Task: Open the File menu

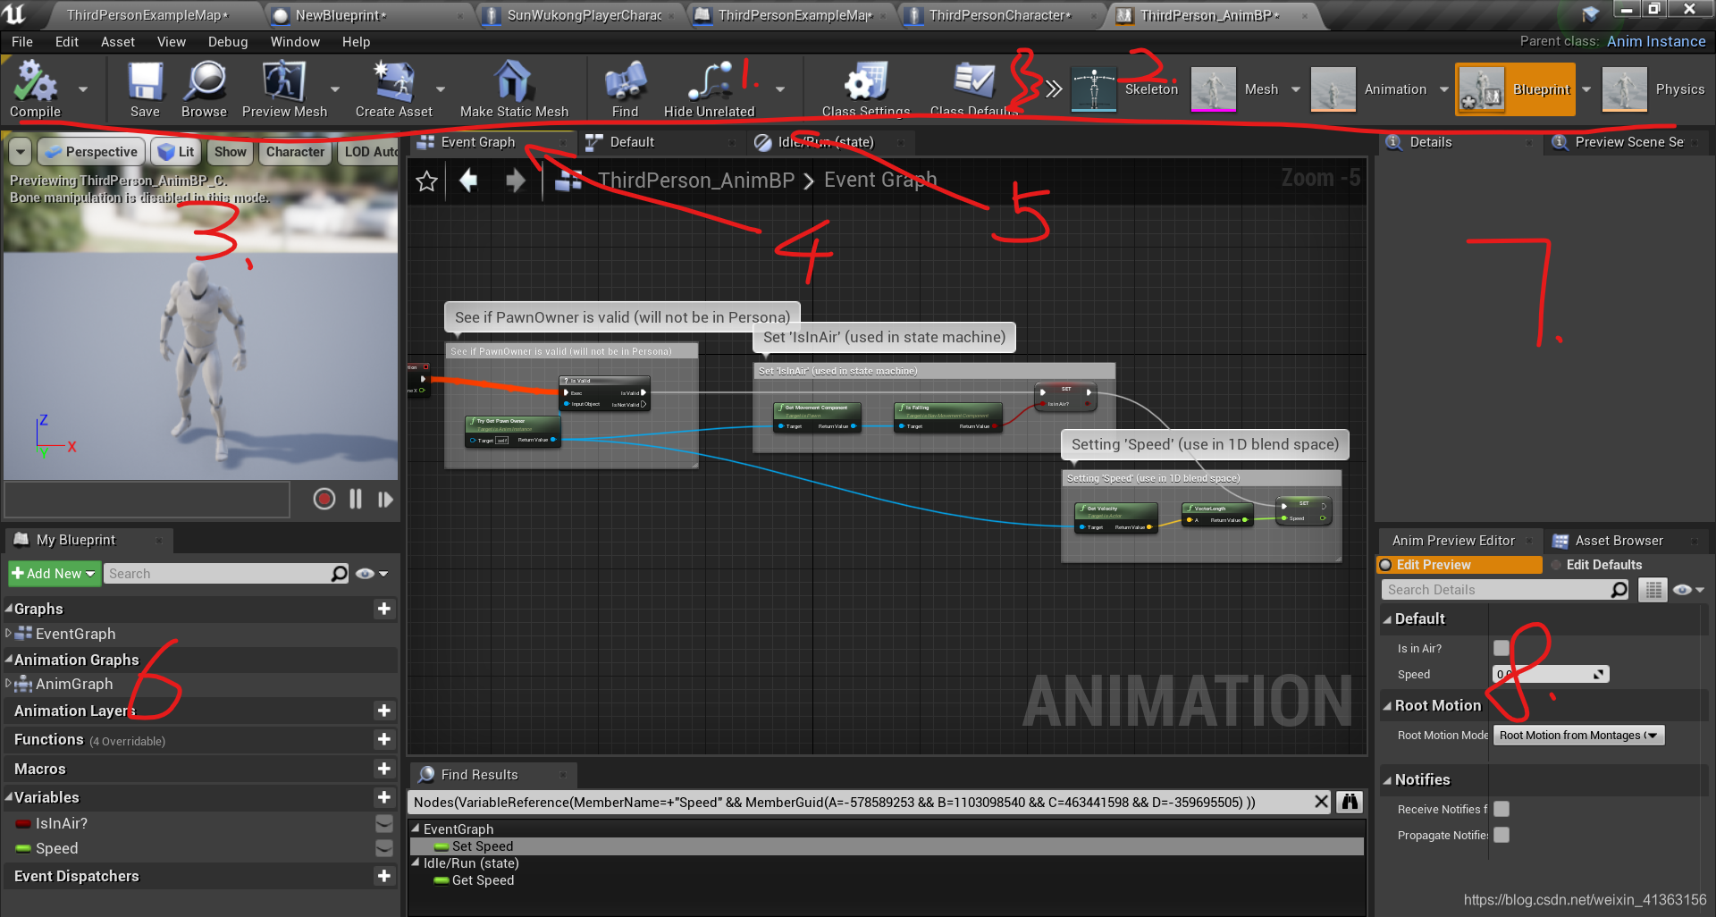Action: point(22,42)
